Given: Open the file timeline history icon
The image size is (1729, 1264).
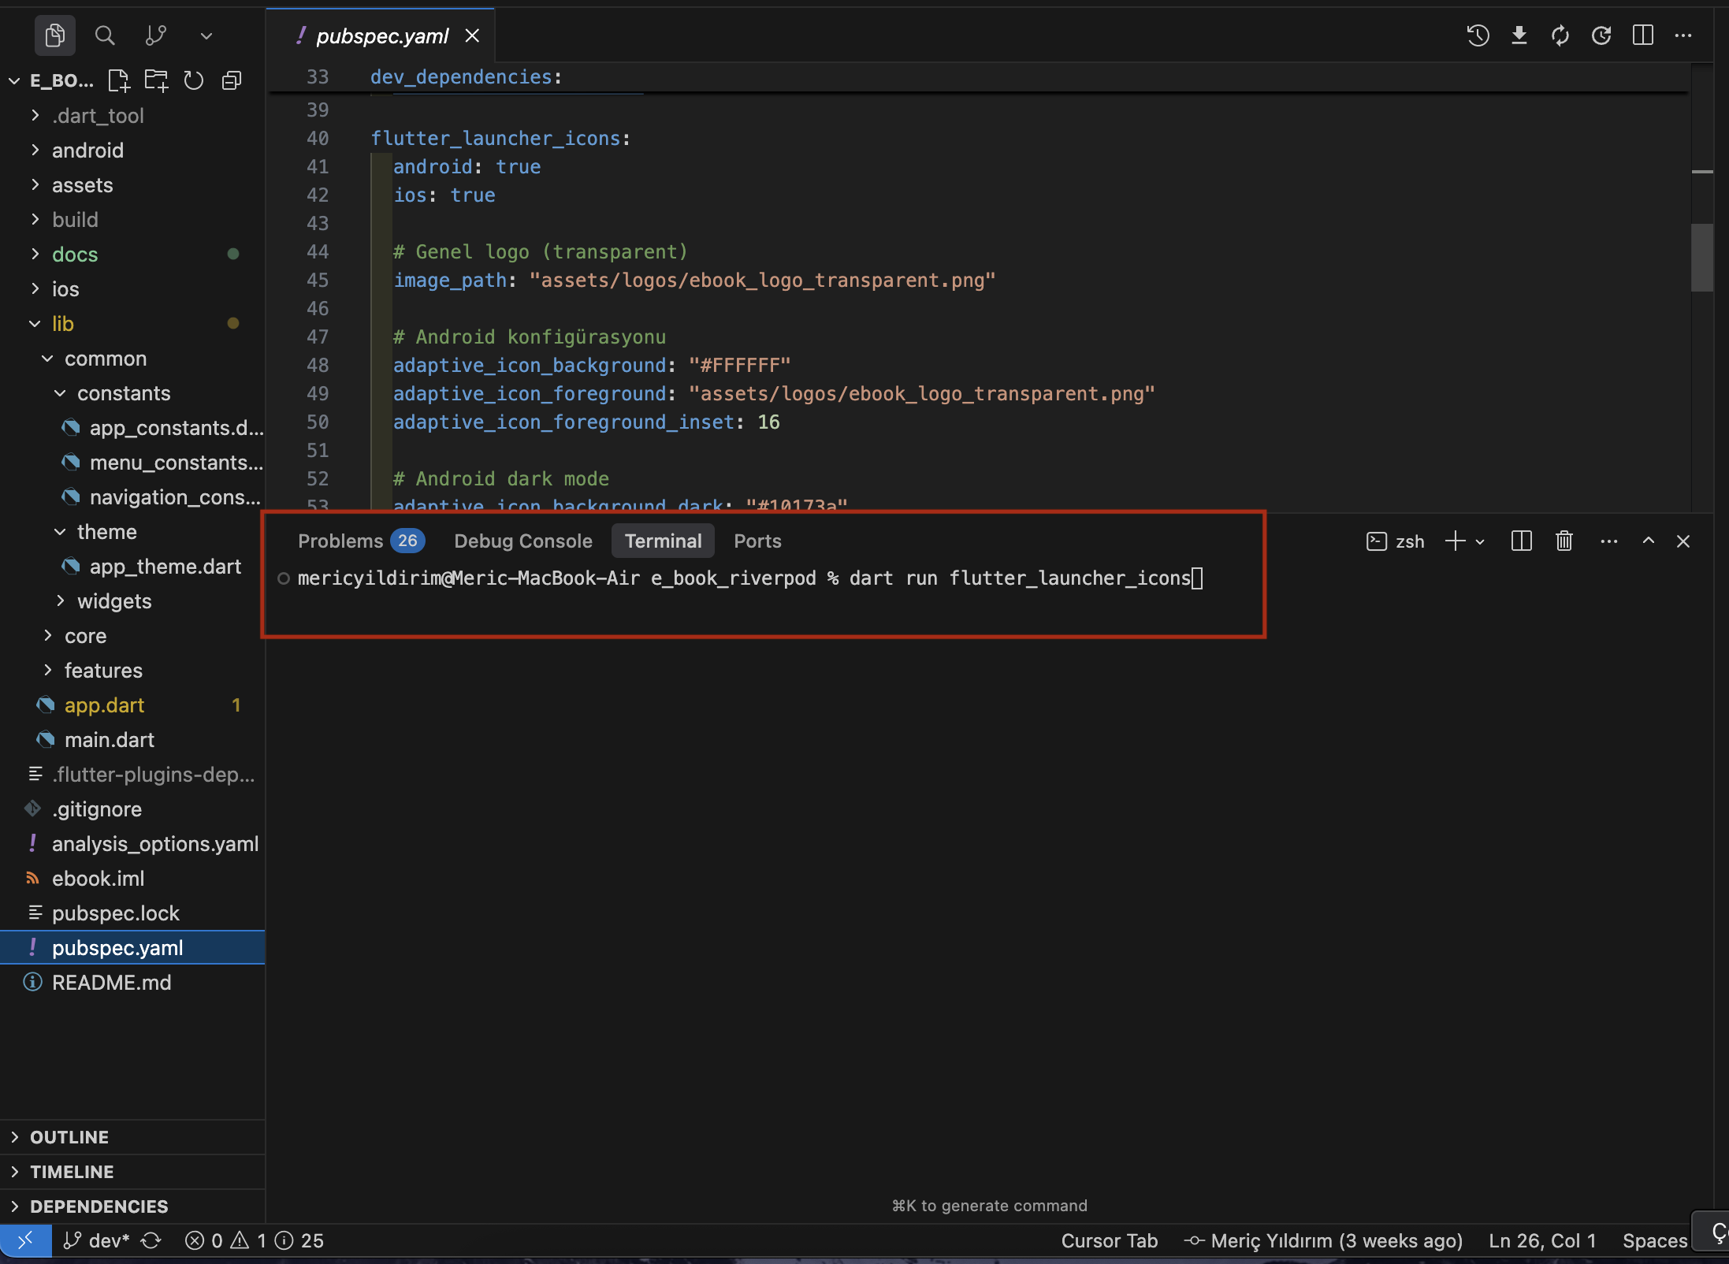Looking at the screenshot, I should tap(1478, 35).
